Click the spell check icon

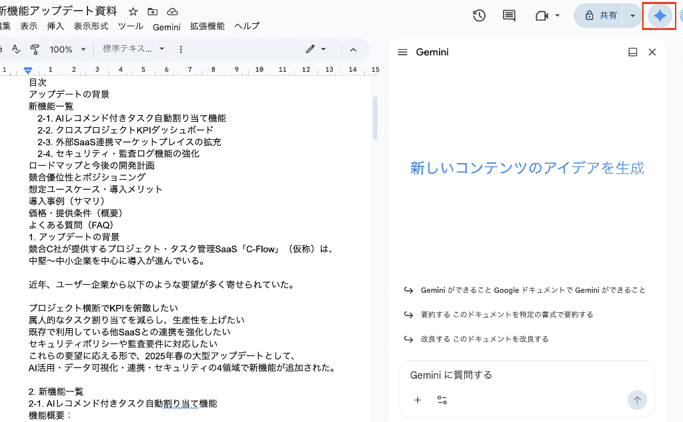(16, 49)
